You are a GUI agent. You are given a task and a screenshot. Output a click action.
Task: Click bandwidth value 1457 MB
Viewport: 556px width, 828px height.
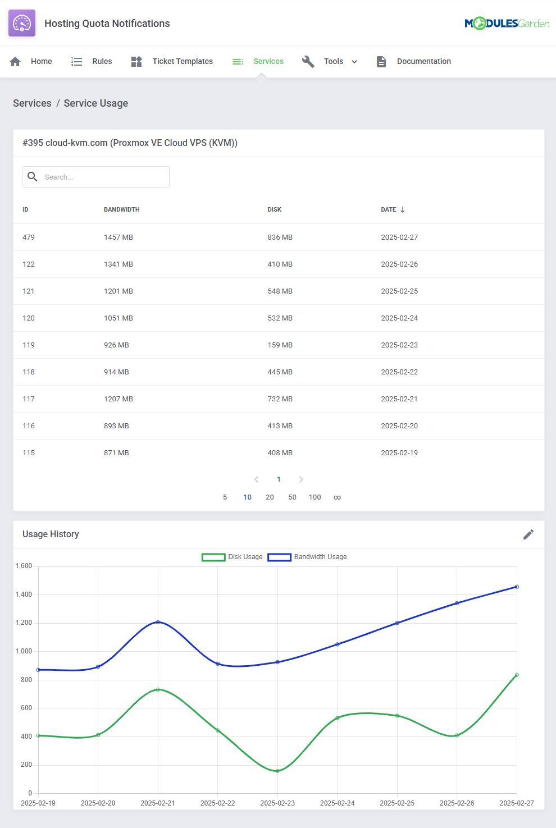click(119, 237)
